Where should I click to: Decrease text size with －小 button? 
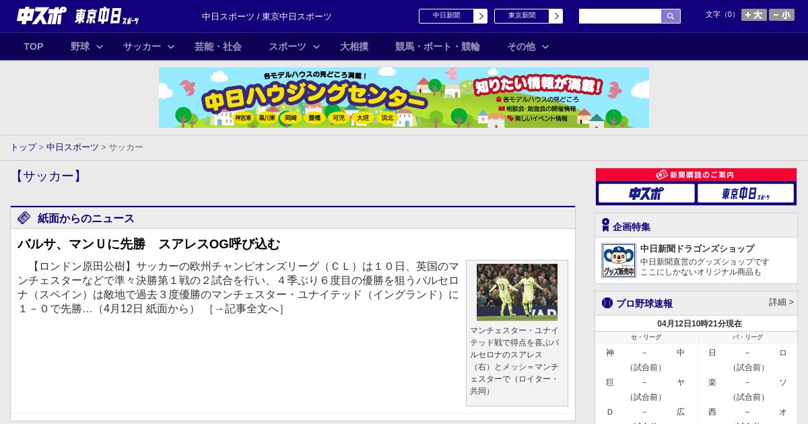782,15
